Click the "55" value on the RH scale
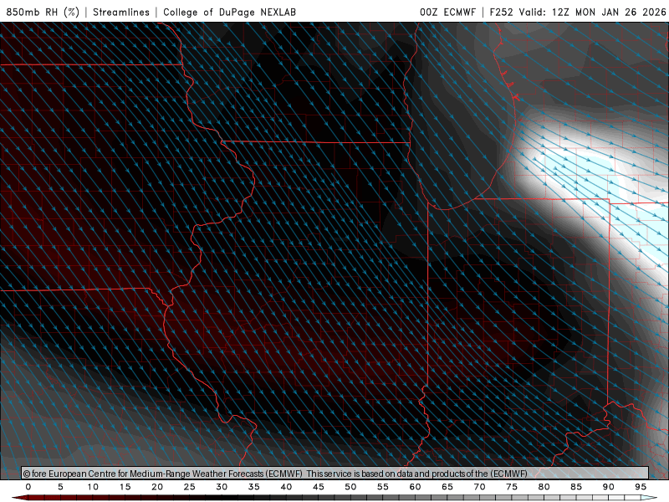Image resolution: width=669 pixels, height=502 pixels. pos(383,487)
